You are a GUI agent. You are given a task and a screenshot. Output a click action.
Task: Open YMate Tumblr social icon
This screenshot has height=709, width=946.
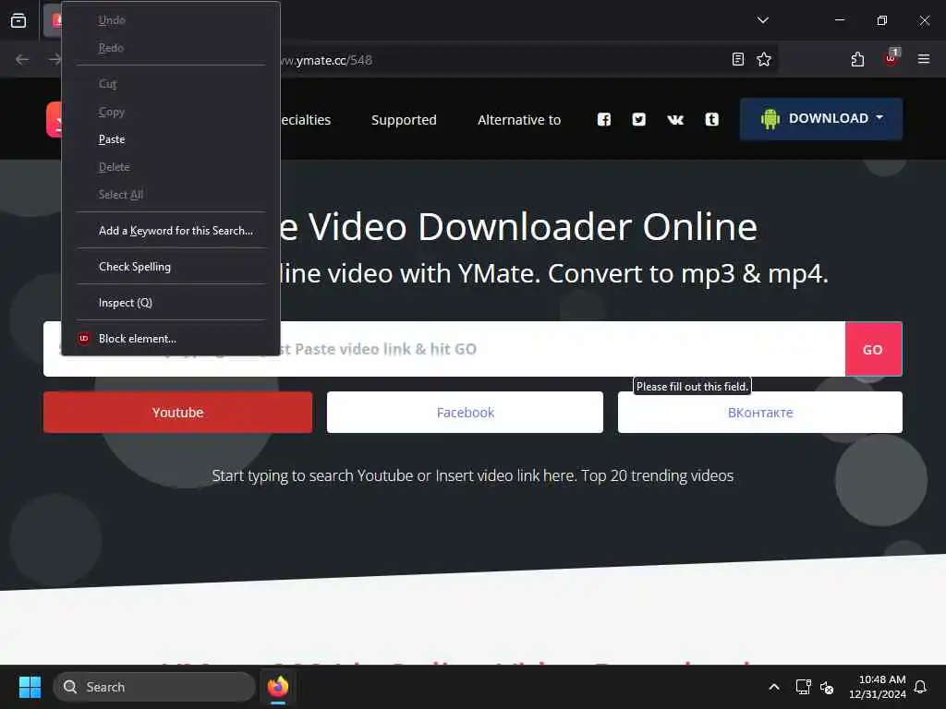(712, 119)
